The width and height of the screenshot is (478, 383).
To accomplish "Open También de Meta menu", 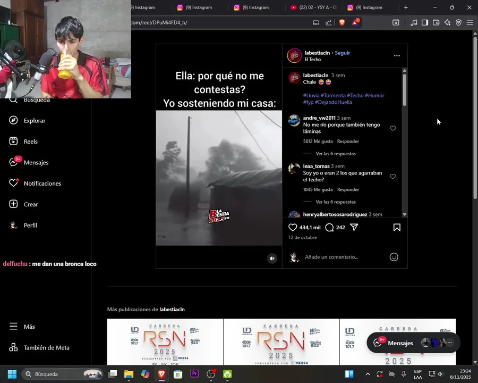I will click(39, 347).
